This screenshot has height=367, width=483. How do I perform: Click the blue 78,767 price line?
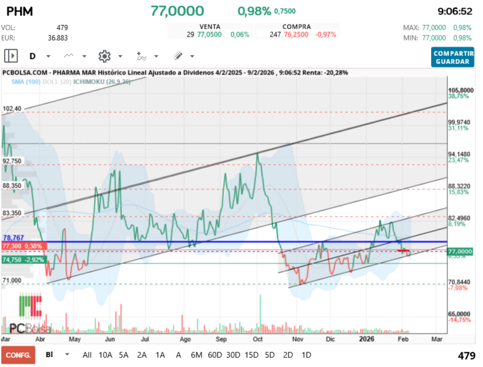(228, 242)
